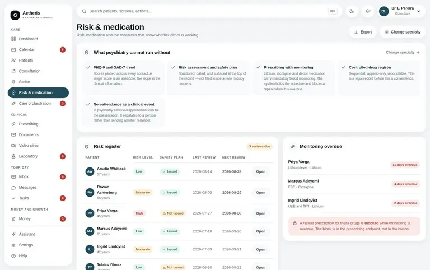This screenshot has height=270, width=430.
Task: Click the Care orchestration link icon
Action: (13, 104)
